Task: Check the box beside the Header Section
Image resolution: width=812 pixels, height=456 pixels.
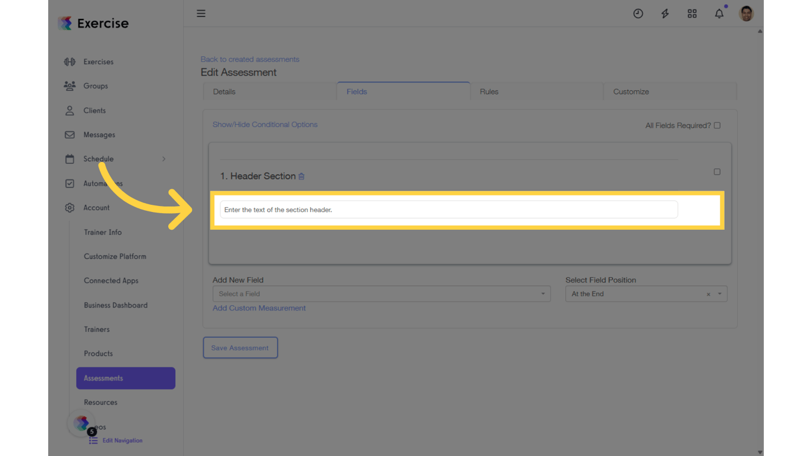Action: pos(717,171)
